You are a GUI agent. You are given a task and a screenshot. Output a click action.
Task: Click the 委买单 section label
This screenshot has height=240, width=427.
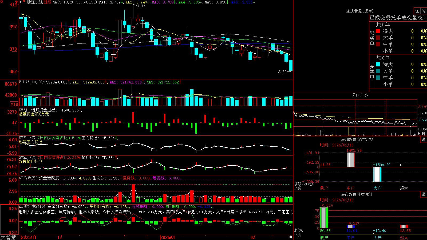(372, 38)
